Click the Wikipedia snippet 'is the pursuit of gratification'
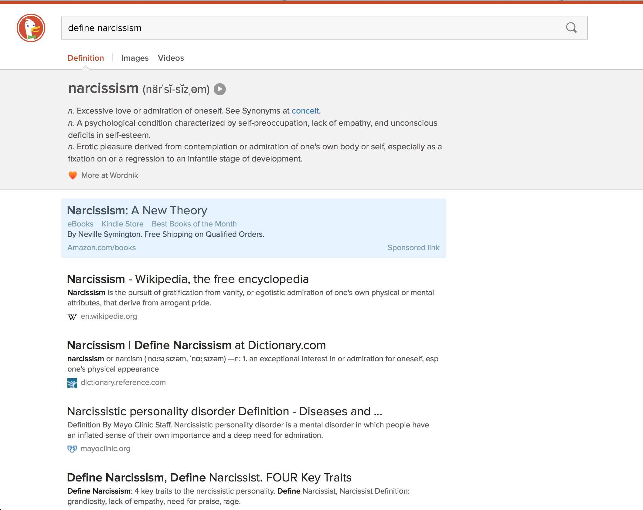643x510 pixels. [x=250, y=297]
